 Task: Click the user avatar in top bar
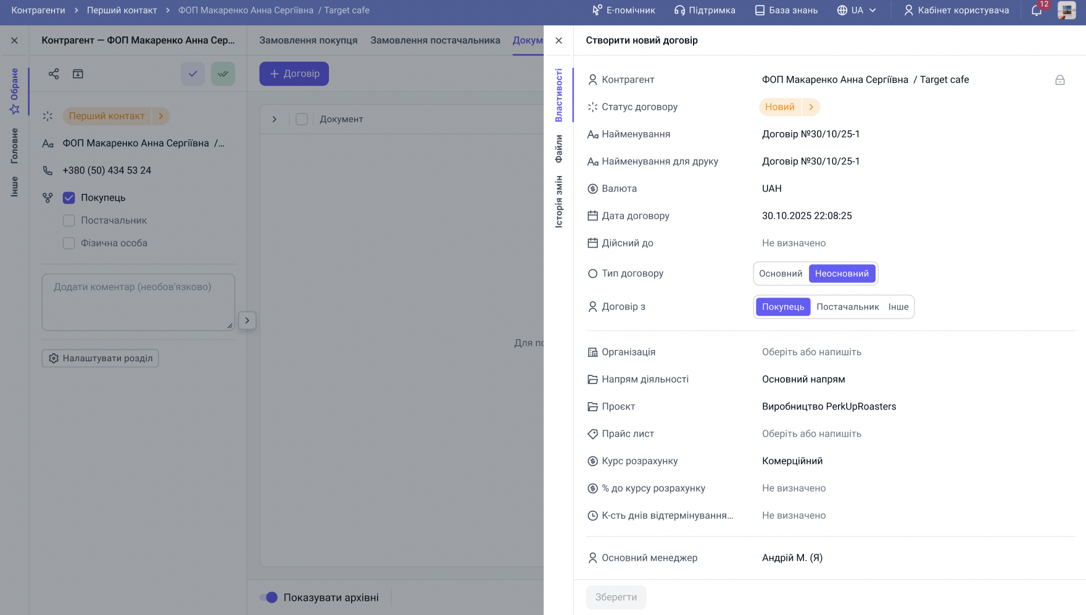click(x=1066, y=10)
